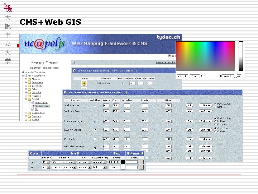Open the Antequera project link
Image resolution: width=258 pixels, height=194 pixels.
coord(37,83)
